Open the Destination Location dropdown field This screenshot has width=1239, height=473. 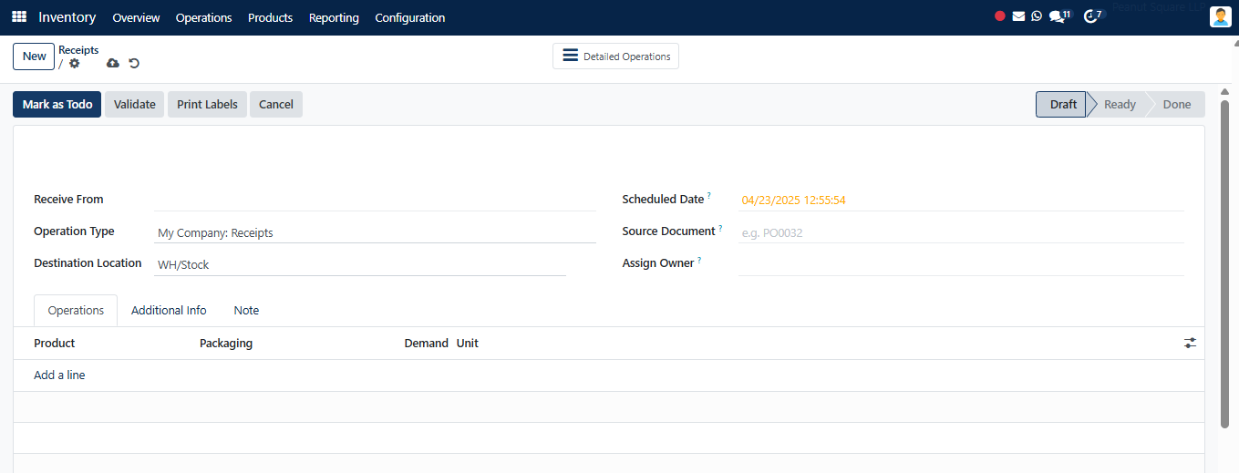(x=360, y=264)
